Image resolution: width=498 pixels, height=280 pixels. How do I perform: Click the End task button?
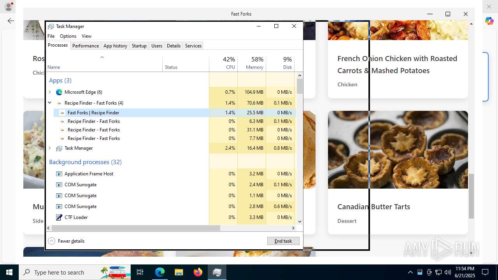[283, 241]
